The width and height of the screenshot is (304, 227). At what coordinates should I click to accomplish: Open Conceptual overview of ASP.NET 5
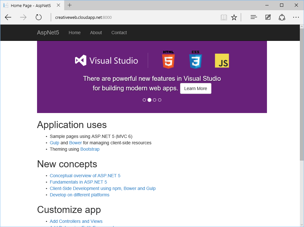[x=85, y=176]
